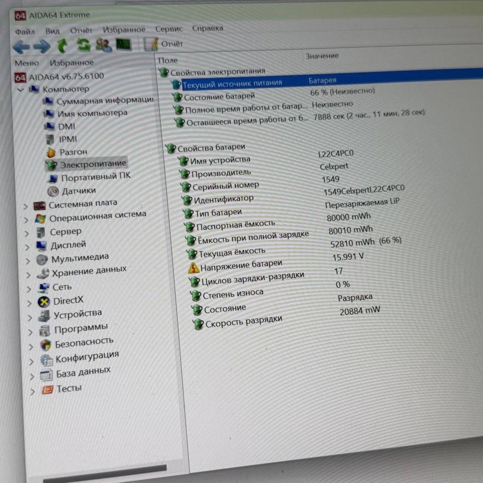Image resolution: width=483 pixels, height=483 pixels.
Task: Open the Датчики tree item
Action: click(x=72, y=191)
